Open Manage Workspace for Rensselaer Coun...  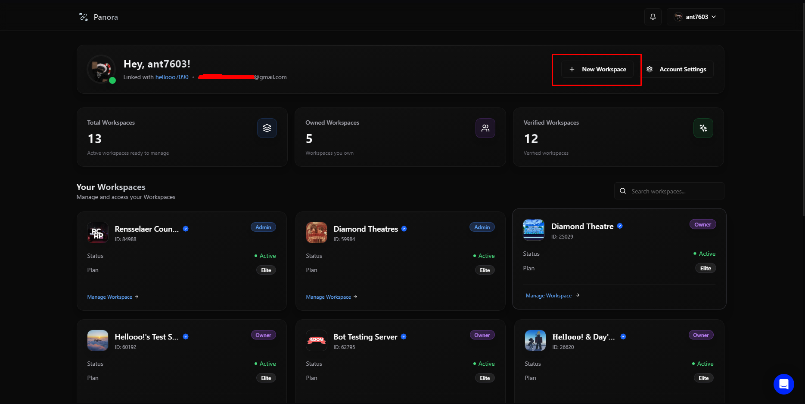(113, 297)
